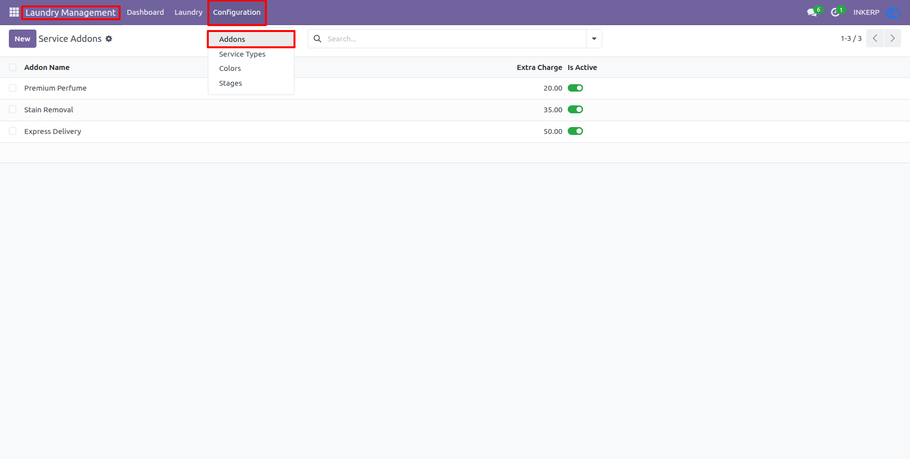Expand the search options dropdown arrow
This screenshot has width=910, height=459.
594,38
